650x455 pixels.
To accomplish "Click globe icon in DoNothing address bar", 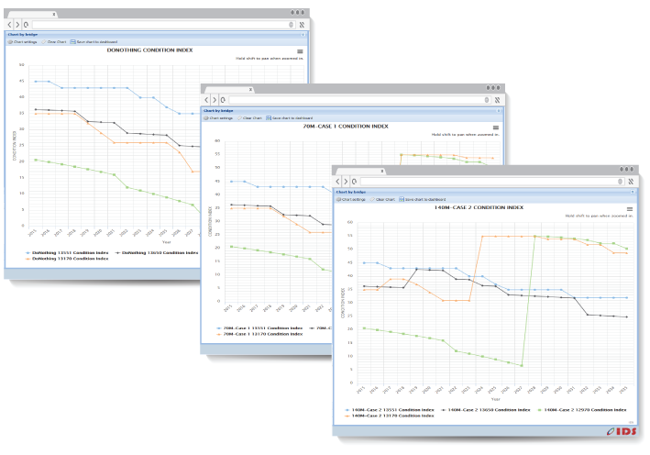I will [292, 25].
